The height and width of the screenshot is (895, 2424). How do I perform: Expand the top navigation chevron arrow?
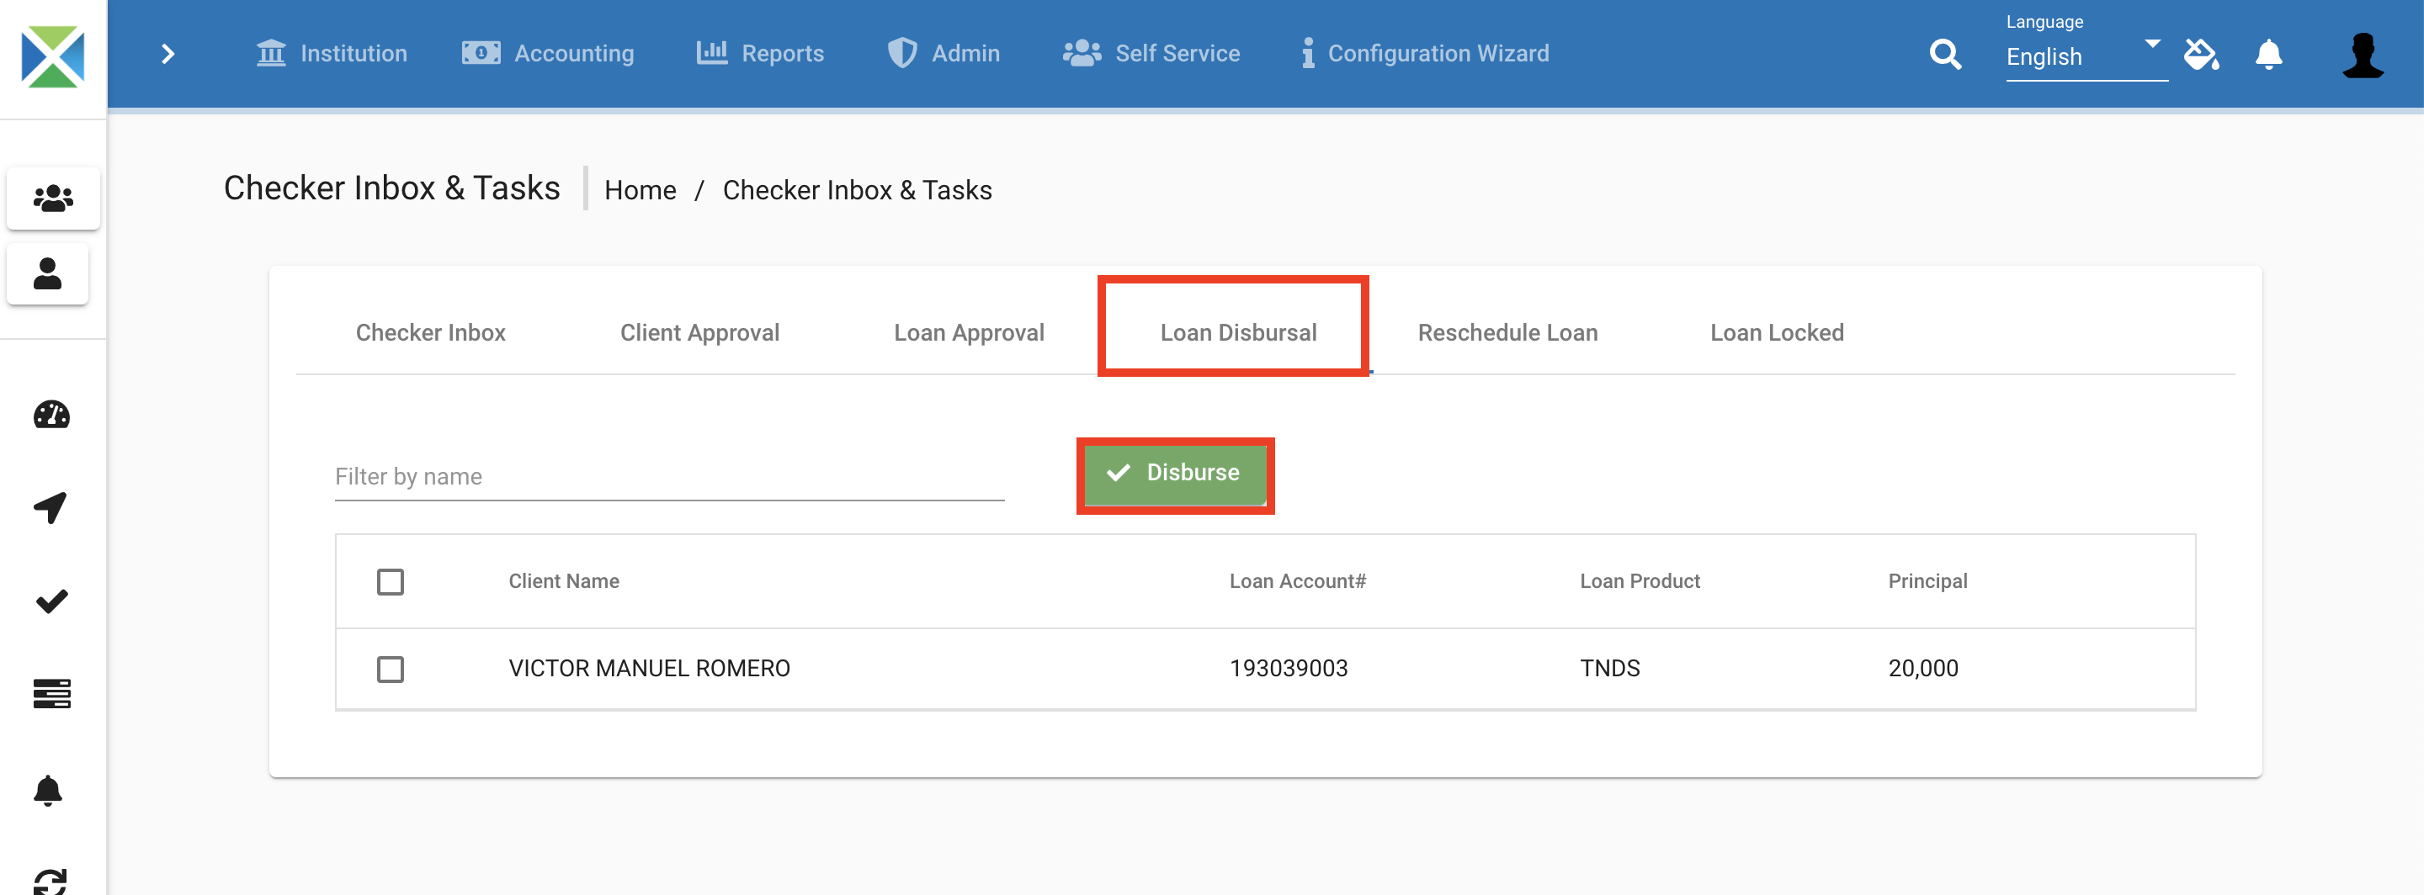tap(168, 55)
